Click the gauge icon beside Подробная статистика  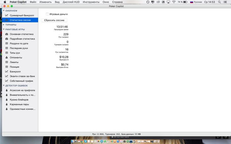7,39
